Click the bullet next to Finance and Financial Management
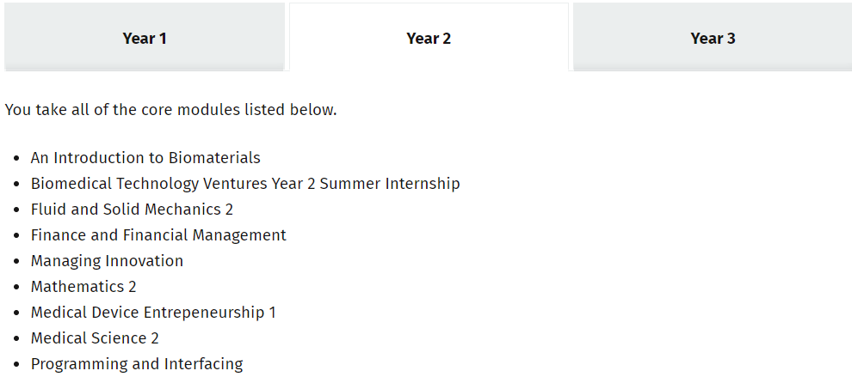 pyautogui.click(x=18, y=236)
